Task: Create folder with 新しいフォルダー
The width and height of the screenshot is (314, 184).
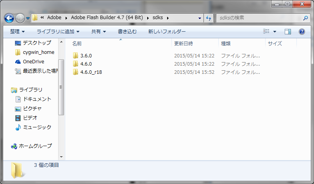Action: [x=167, y=31]
